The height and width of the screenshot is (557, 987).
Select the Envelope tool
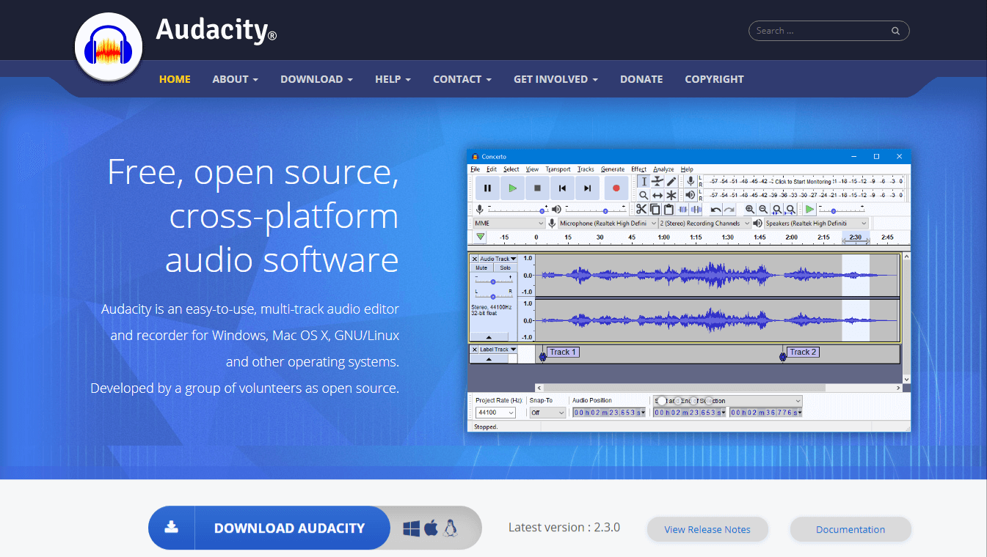tap(657, 181)
